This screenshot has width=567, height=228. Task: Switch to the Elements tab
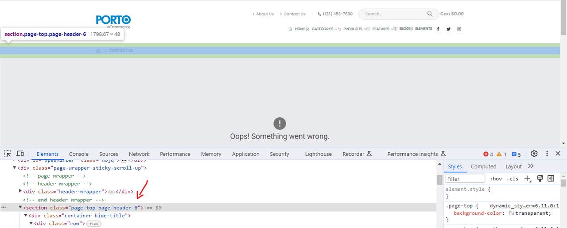[x=47, y=154]
